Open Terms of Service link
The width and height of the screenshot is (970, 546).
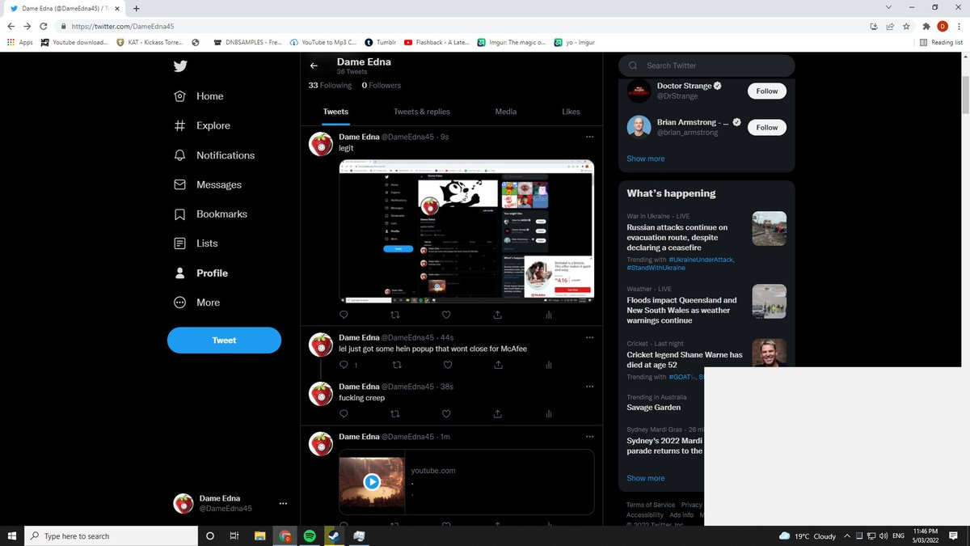pyautogui.click(x=651, y=505)
